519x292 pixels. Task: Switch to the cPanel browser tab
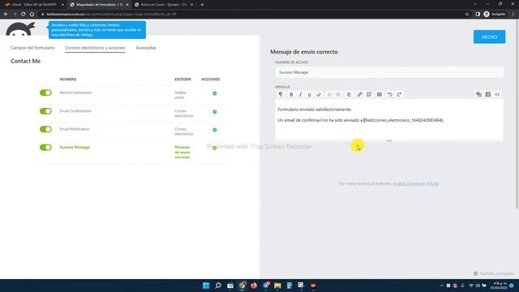(x=33, y=5)
